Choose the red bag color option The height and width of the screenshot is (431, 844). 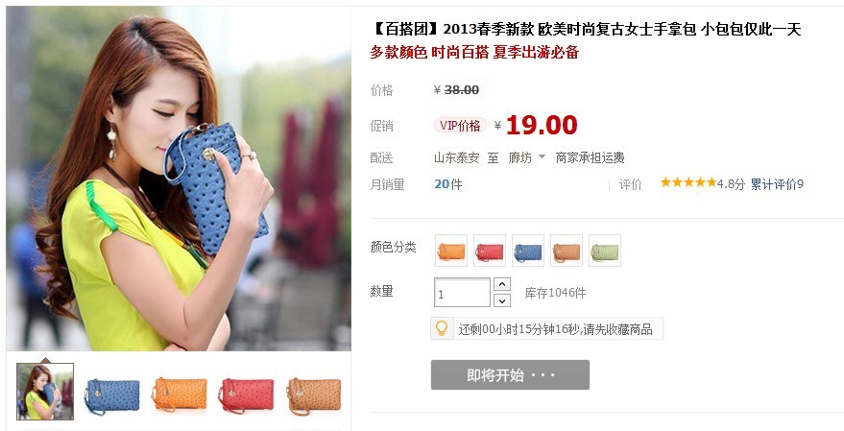coord(490,251)
